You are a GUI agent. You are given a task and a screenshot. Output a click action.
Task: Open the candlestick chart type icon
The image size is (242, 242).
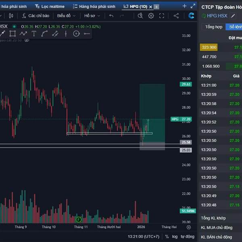(11, 16)
